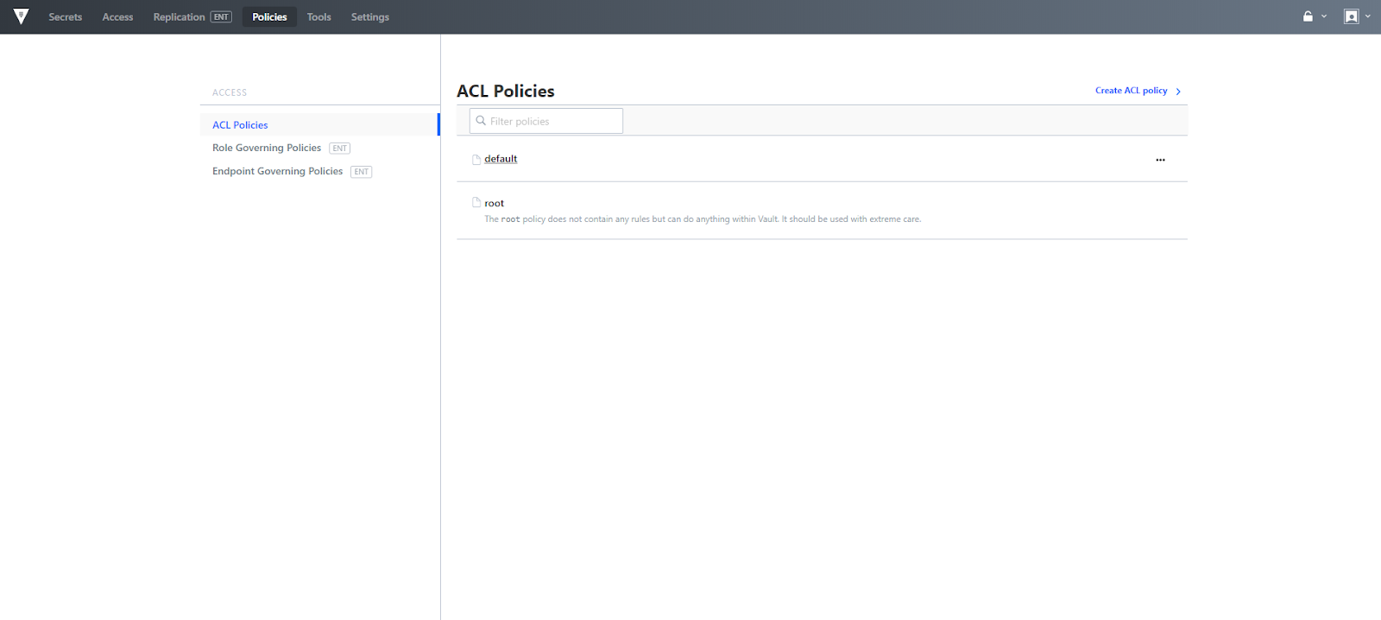This screenshot has width=1381, height=620.
Task: Open the default policy link
Action: [501, 159]
